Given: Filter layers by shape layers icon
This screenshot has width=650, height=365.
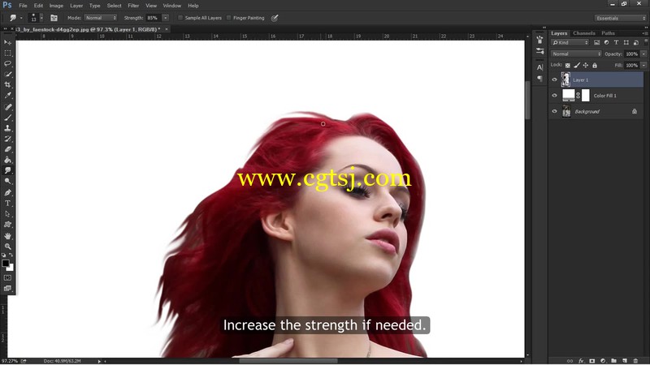Looking at the screenshot, I should pos(626,42).
